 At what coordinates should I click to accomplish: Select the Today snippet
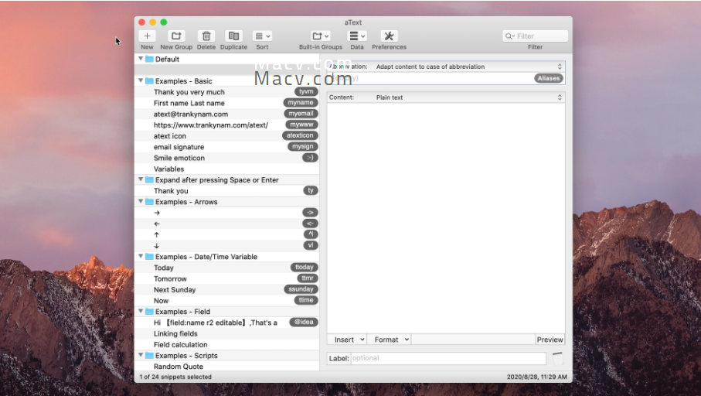[226, 268]
